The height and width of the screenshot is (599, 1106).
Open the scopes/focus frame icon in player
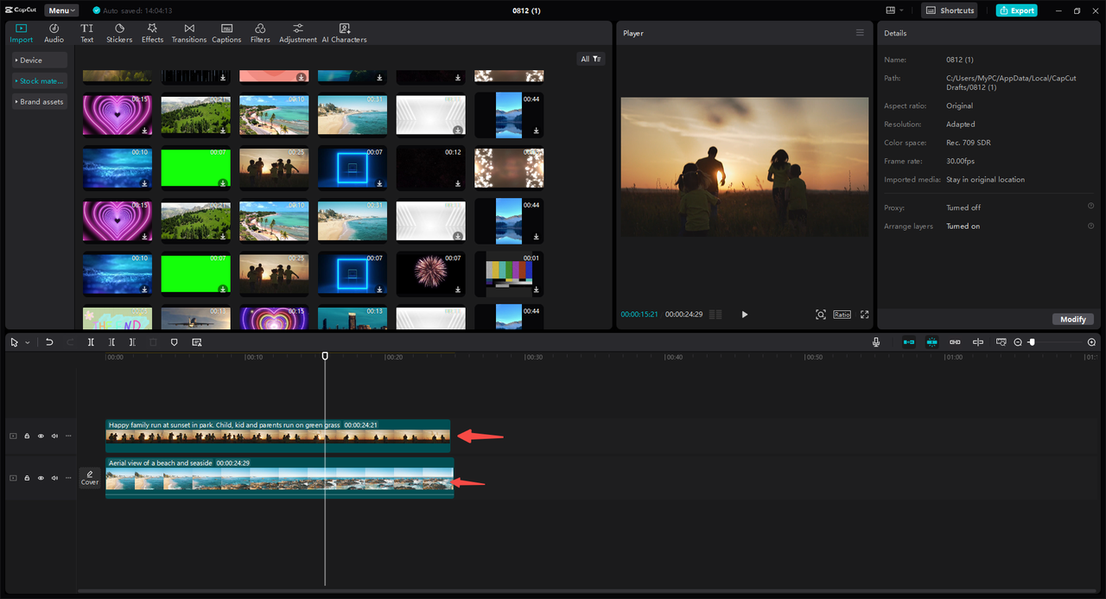click(821, 315)
